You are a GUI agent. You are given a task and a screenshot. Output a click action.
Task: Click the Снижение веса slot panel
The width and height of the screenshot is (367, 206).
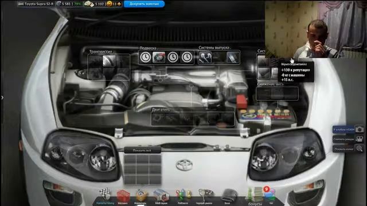pyautogui.click(x=278, y=94)
